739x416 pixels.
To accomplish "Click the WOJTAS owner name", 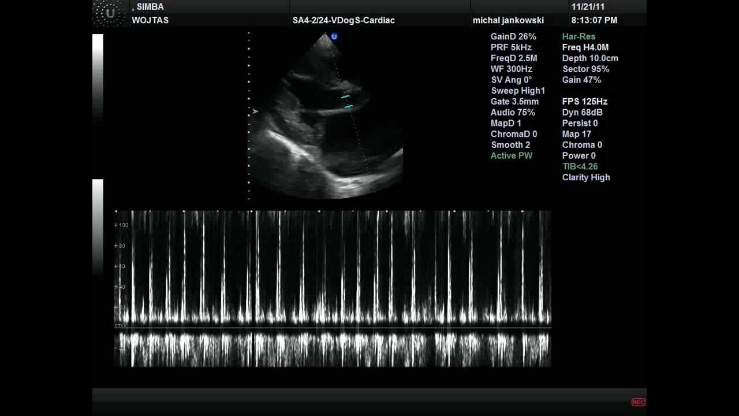I will point(150,20).
